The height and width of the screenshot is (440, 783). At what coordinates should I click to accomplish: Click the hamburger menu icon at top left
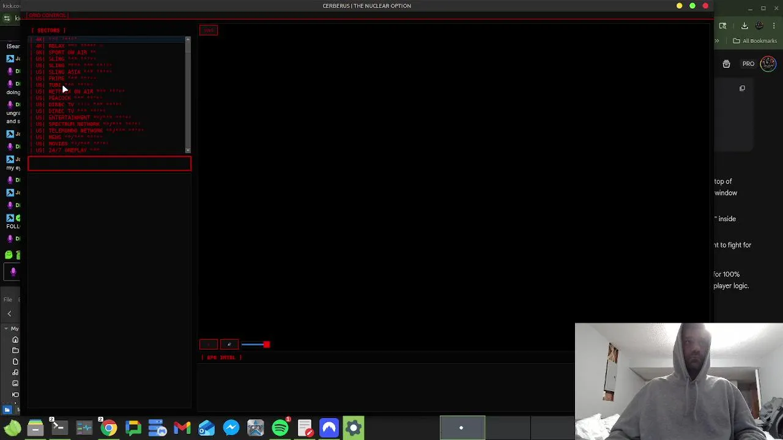[x=7, y=18]
